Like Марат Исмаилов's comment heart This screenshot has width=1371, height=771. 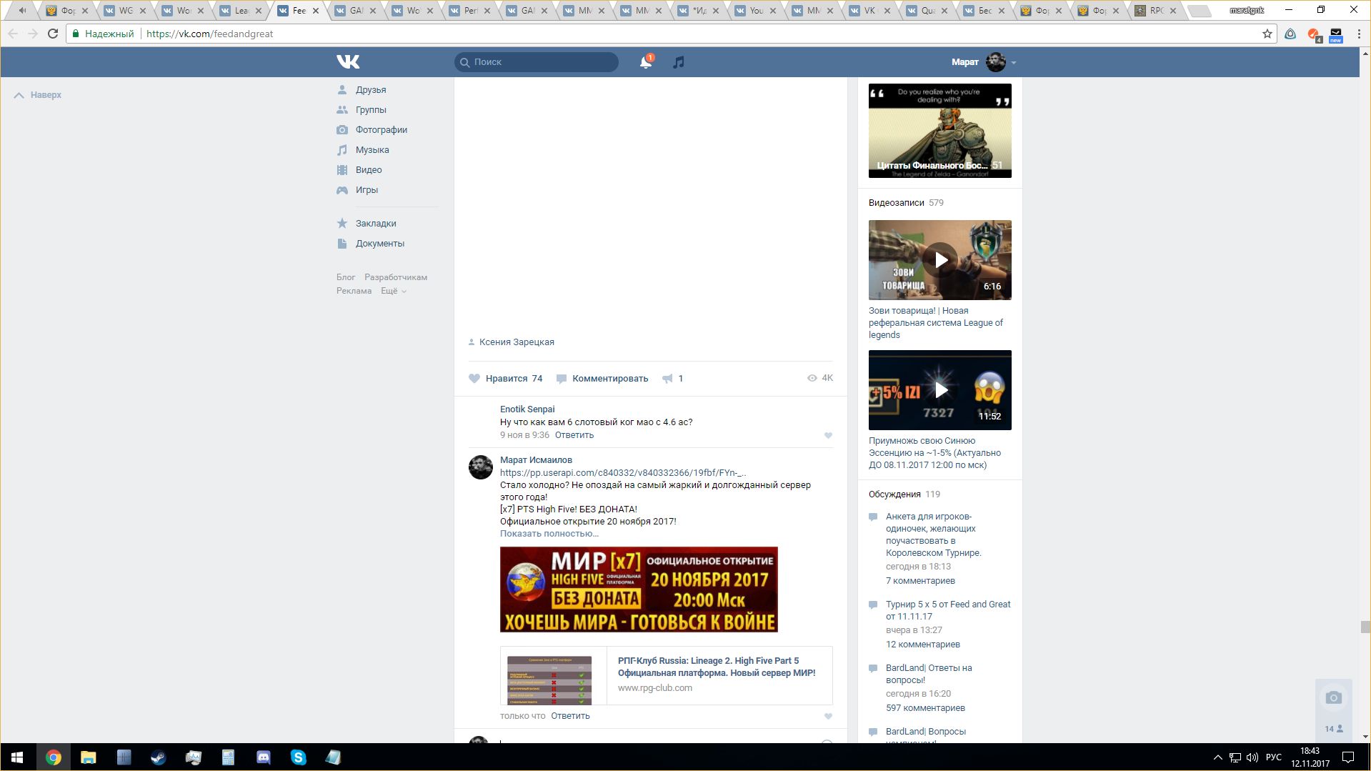pyautogui.click(x=828, y=716)
